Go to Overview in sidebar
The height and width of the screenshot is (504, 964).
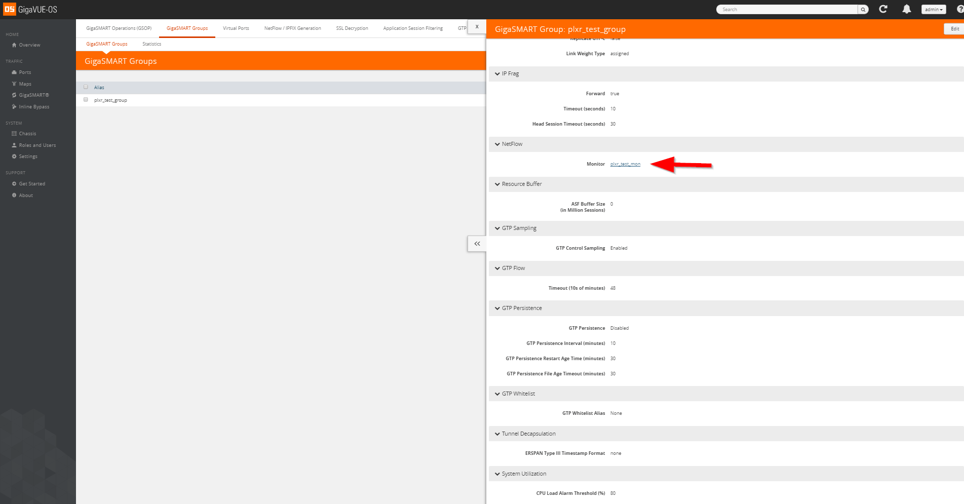(29, 45)
